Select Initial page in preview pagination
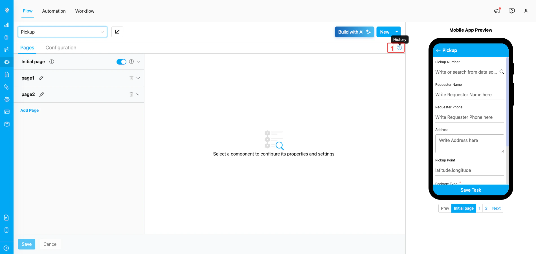 (x=463, y=208)
